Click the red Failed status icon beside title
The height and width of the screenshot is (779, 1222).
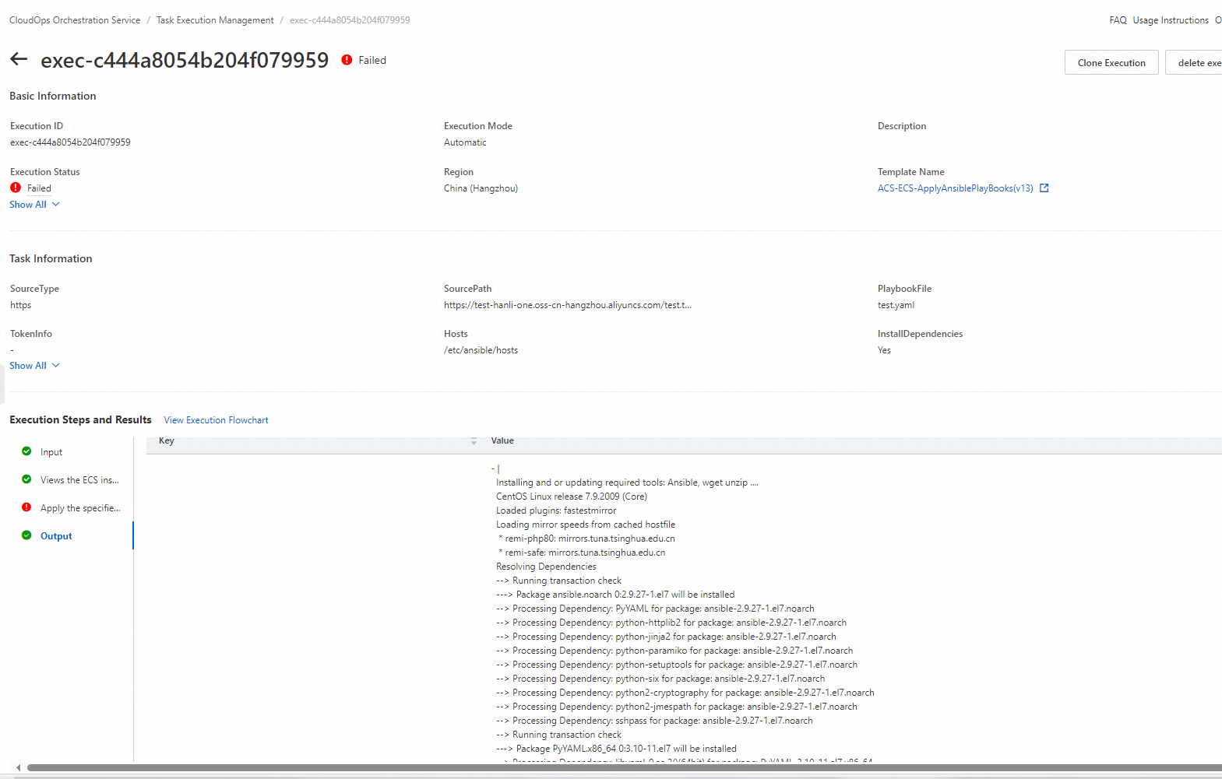(347, 60)
